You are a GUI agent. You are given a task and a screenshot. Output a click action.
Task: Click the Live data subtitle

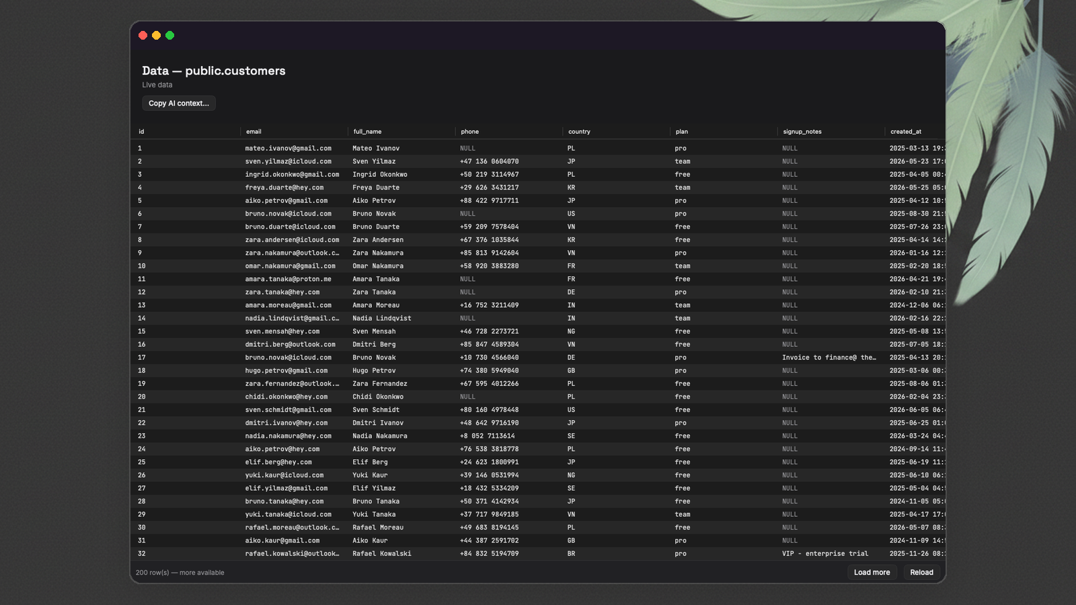pyautogui.click(x=157, y=85)
